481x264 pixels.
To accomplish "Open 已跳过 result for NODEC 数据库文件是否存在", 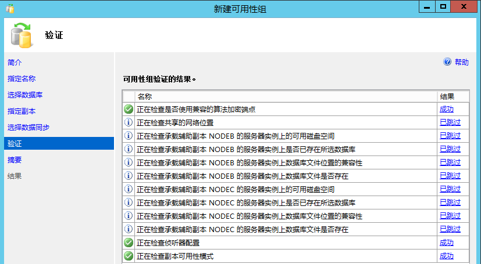I will pyautogui.click(x=450, y=229).
